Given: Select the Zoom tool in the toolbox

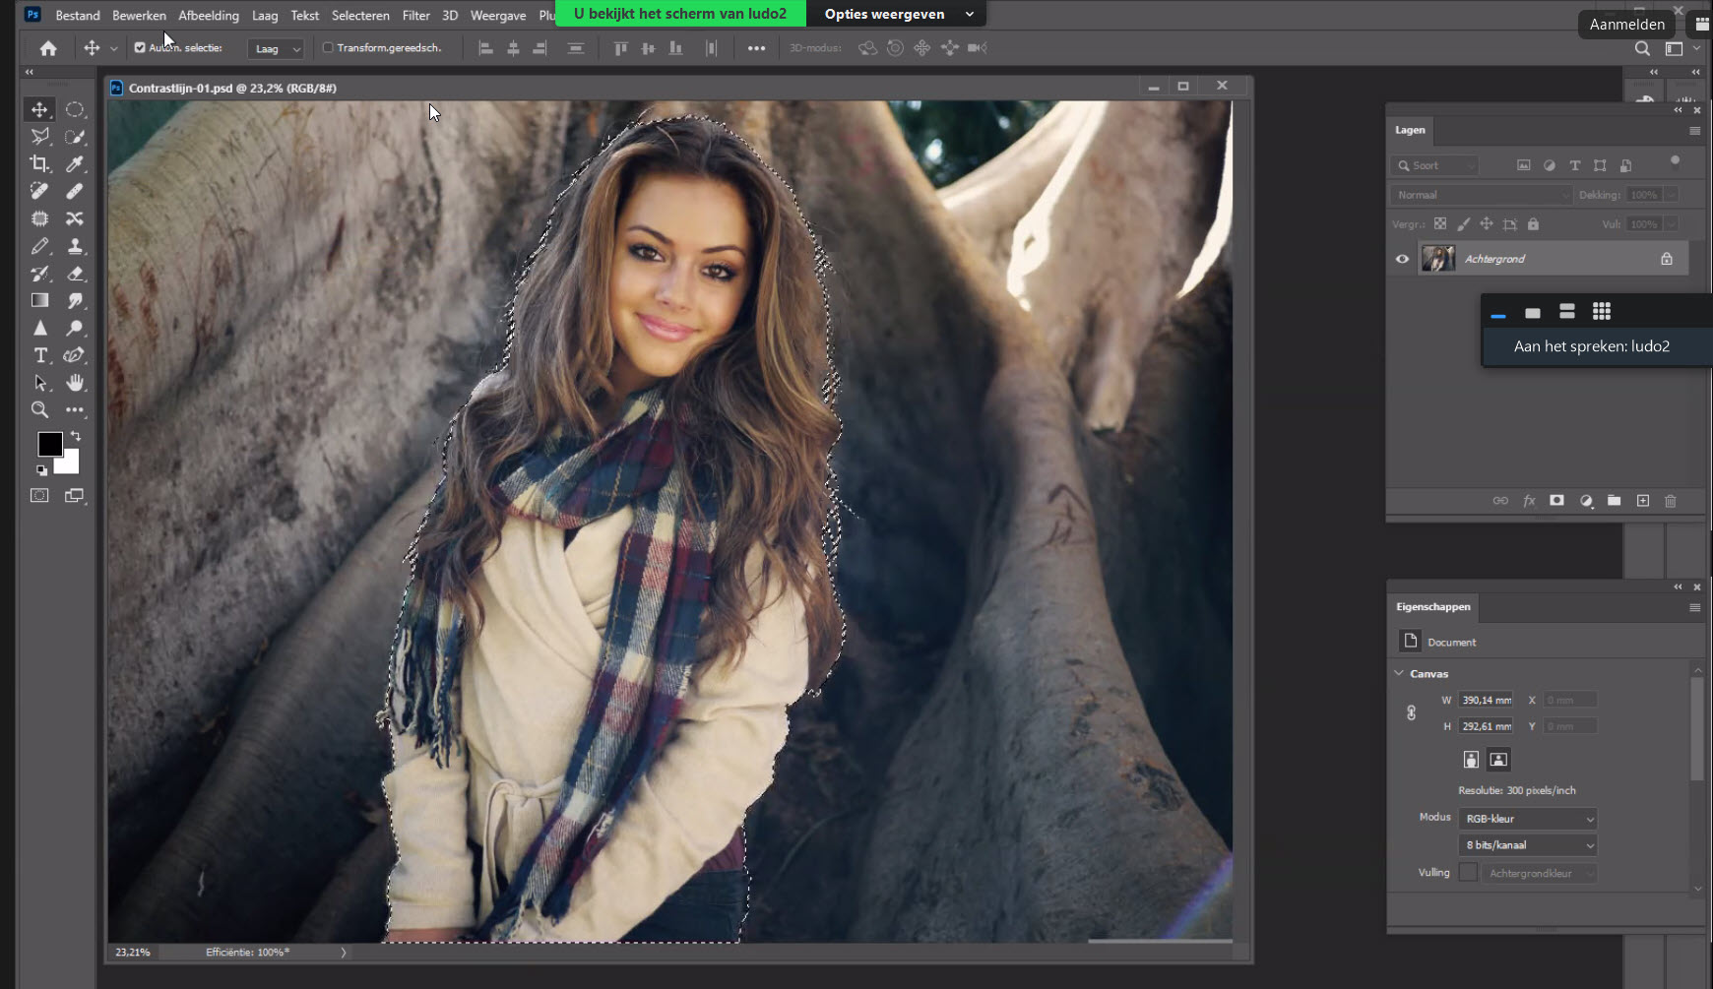Looking at the screenshot, I should pos(39,409).
